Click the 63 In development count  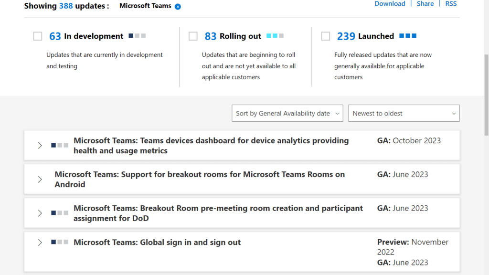pyautogui.click(x=55, y=36)
